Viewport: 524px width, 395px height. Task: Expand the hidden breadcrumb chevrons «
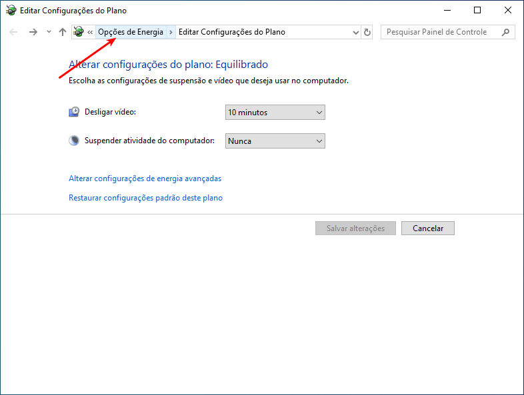(90, 32)
